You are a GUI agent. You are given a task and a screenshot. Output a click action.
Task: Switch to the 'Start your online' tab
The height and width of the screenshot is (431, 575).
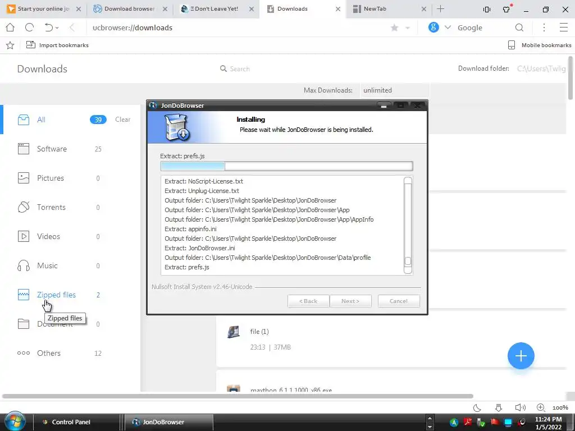pos(44,9)
